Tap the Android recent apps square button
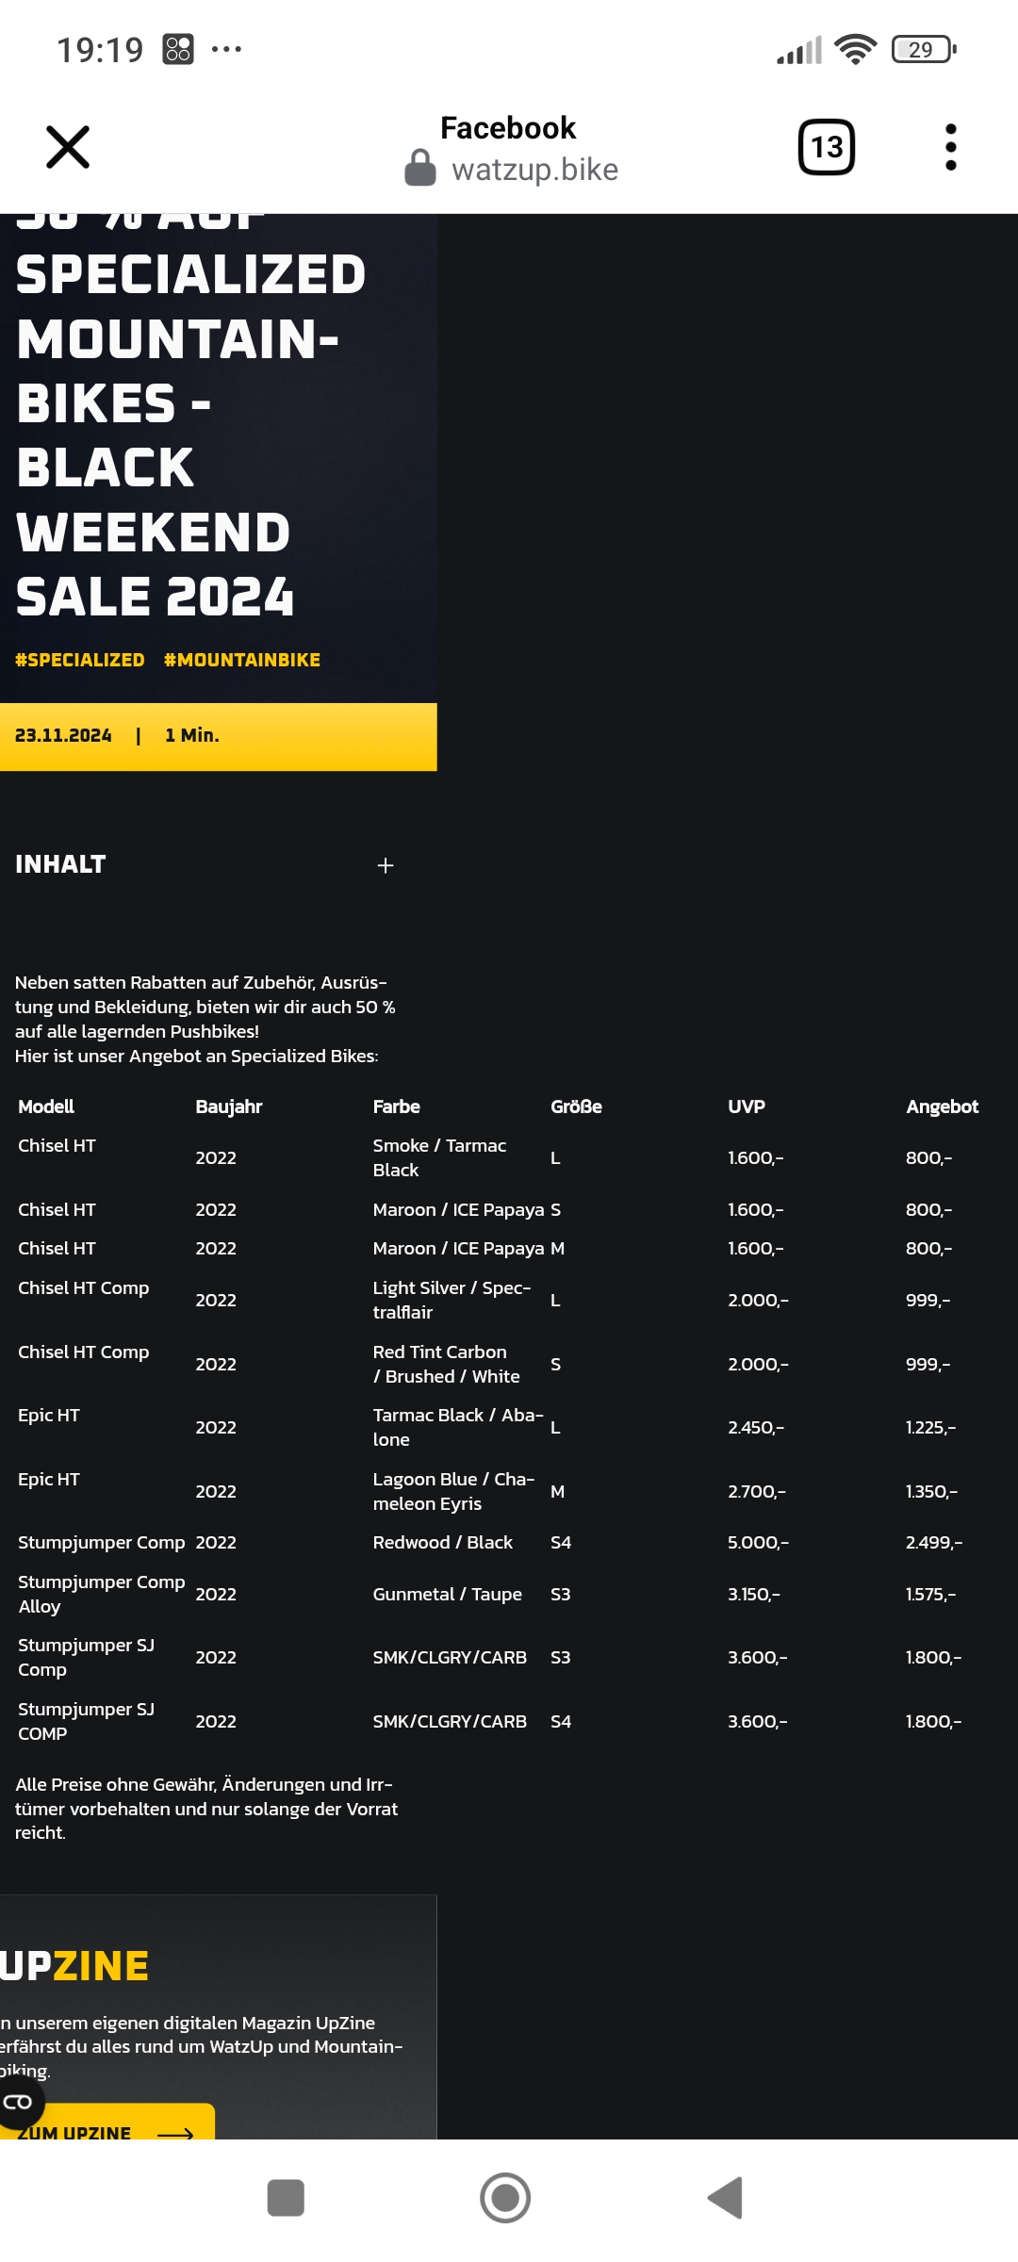 click(x=286, y=2198)
